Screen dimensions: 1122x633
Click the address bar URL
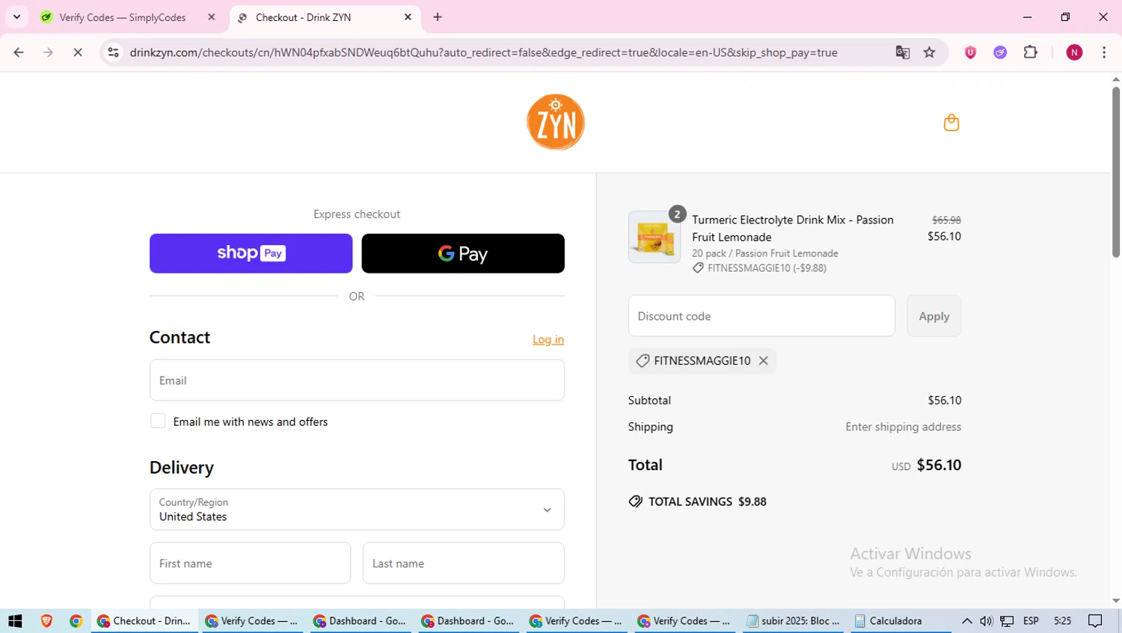[x=483, y=52]
